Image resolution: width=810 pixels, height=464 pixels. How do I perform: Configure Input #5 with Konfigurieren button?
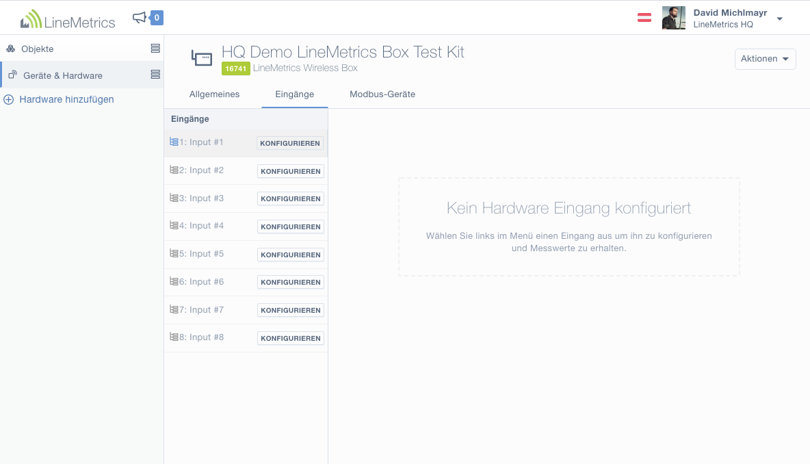[x=291, y=255]
